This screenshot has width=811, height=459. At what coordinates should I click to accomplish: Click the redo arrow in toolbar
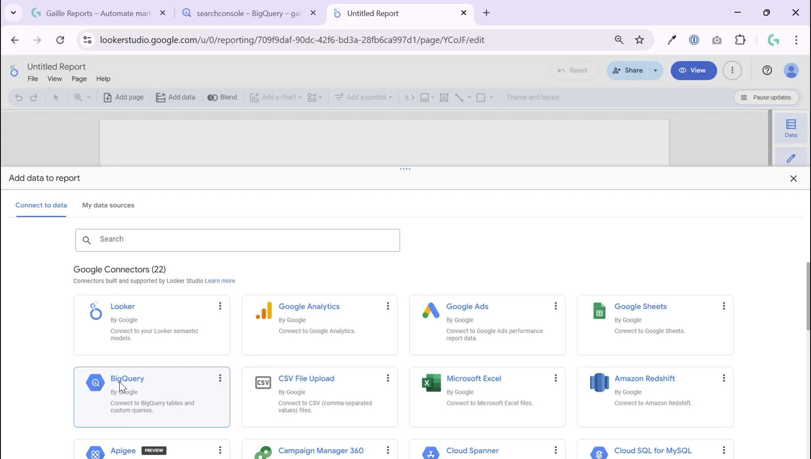[x=34, y=97]
